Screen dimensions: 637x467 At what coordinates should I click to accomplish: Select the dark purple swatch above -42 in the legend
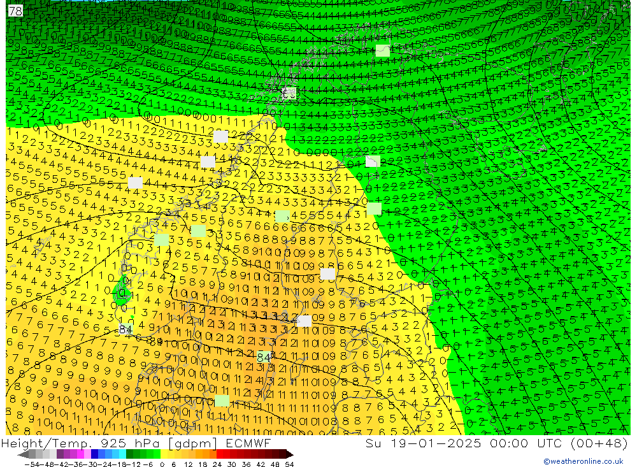(x=60, y=454)
